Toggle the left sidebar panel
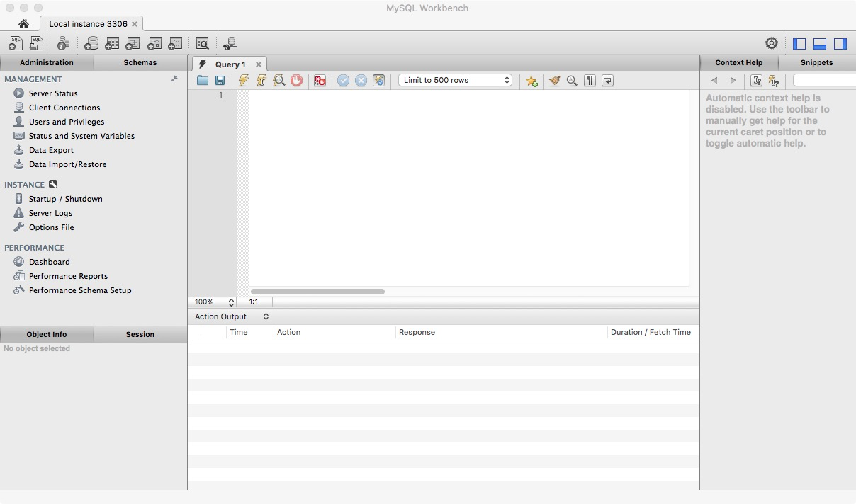The height and width of the screenshot is (504, 856). pos(799,44)
